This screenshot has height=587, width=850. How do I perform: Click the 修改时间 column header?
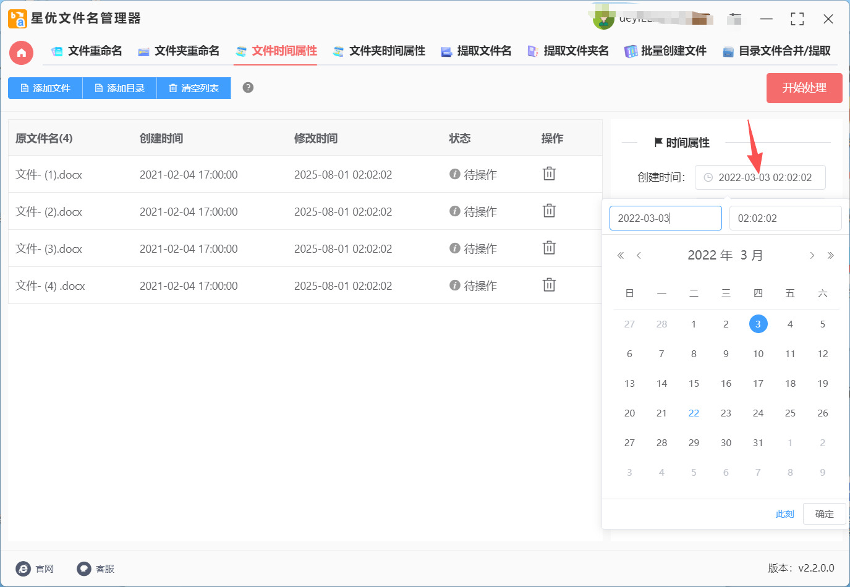click(x=316, y=138)
